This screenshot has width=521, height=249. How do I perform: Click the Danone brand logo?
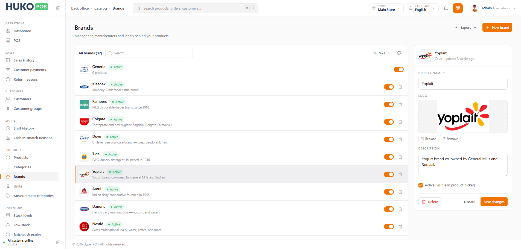pos(84,209)
